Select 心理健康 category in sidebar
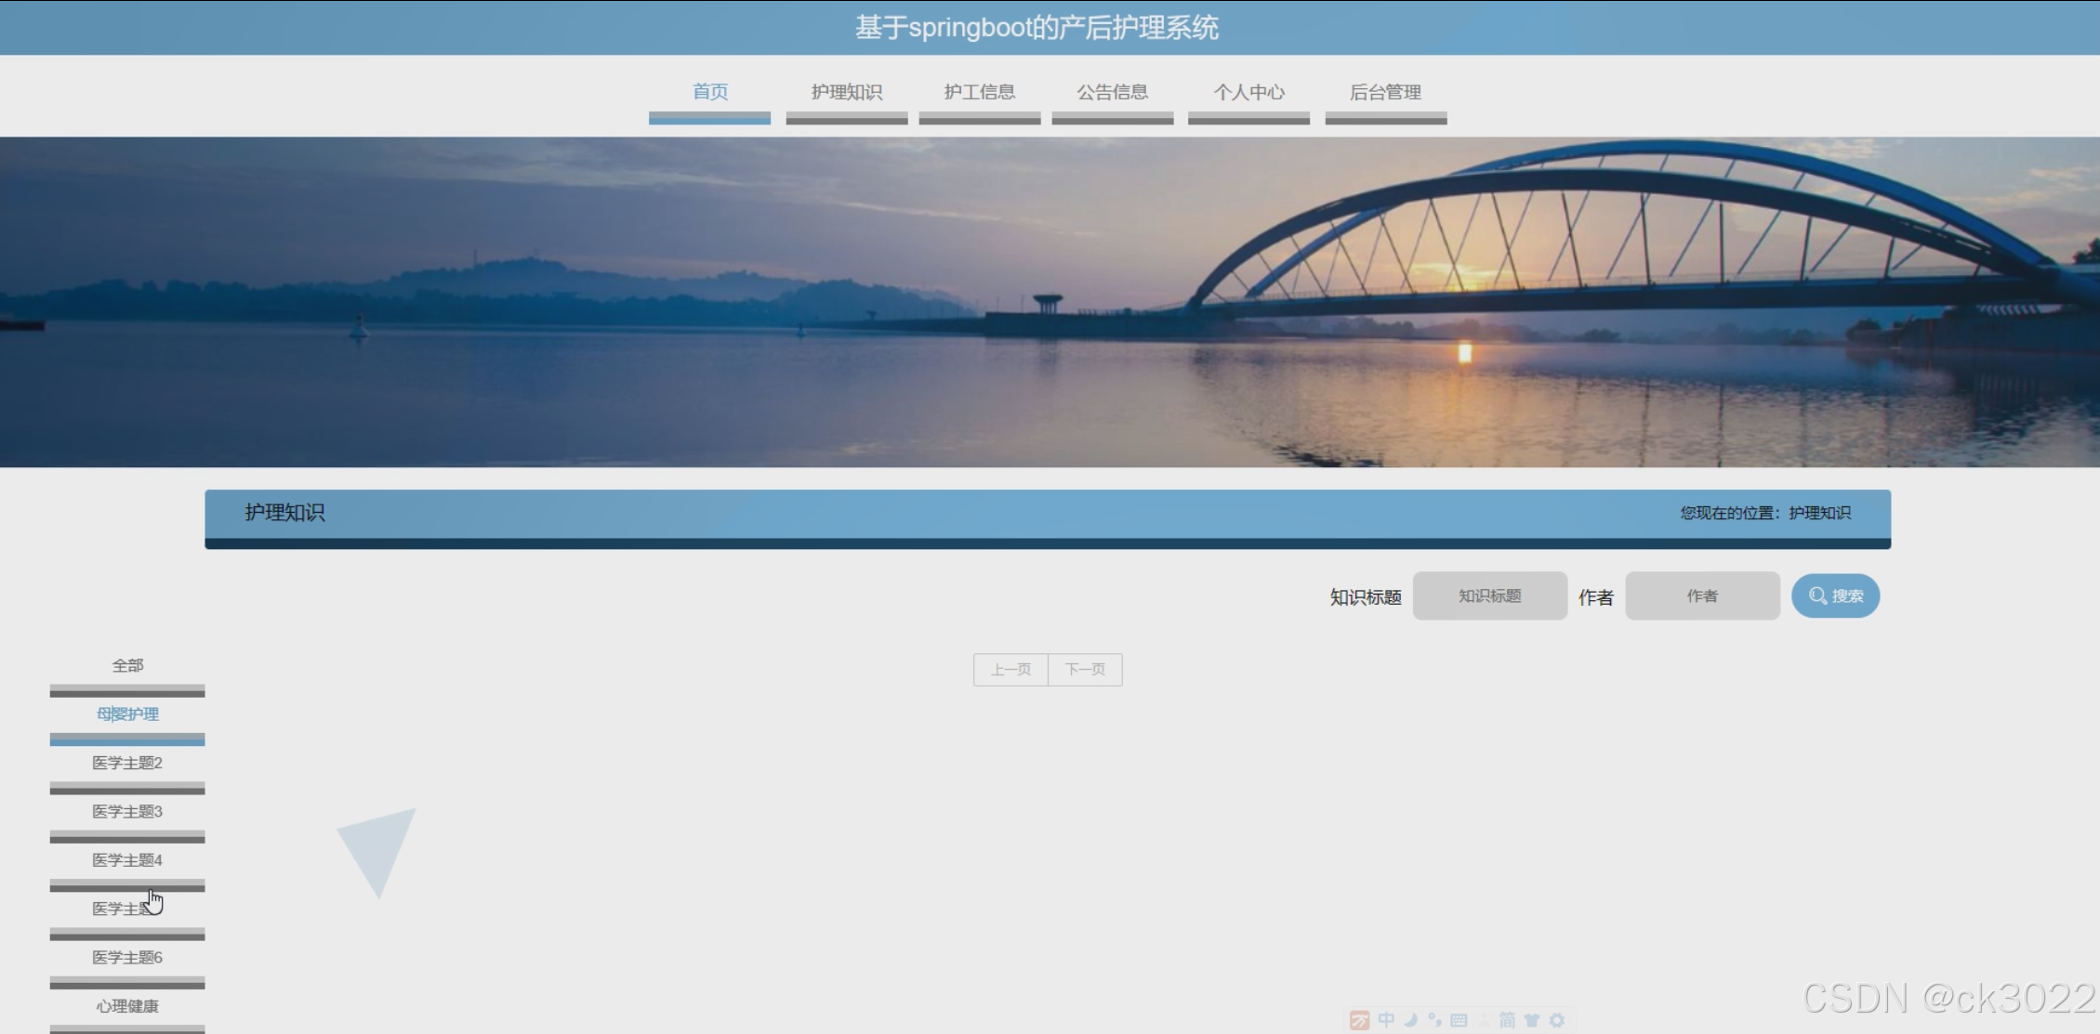This screenshot has width=2100, height=1034. [x=127, y=1006]
